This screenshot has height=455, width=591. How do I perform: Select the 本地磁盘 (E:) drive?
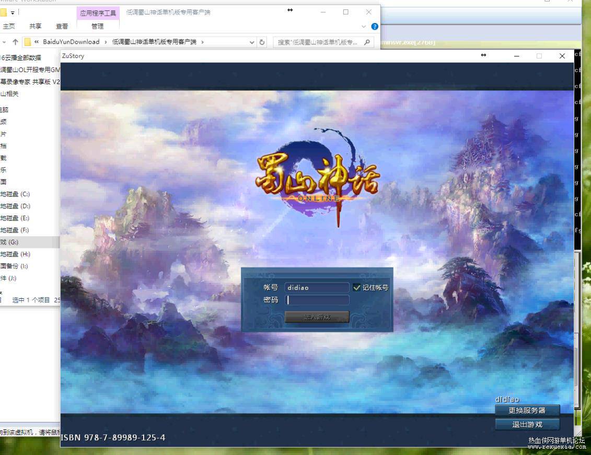coord(15,218)
